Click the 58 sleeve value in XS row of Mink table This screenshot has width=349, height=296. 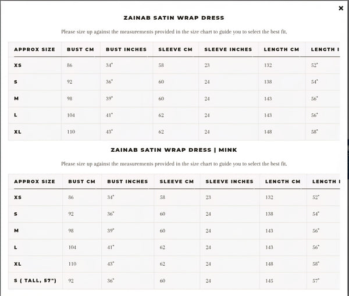coord(162,198)
